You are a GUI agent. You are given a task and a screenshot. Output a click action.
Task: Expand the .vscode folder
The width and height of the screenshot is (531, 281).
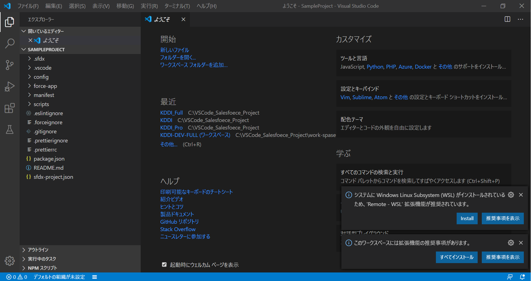tap(80, 68)
